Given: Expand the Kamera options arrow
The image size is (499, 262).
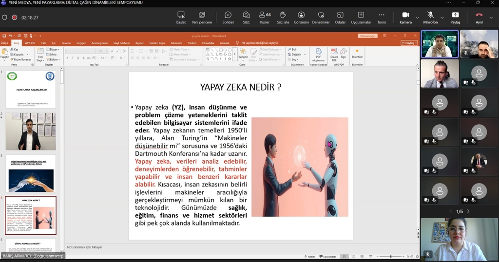Looking at the screenshot, I should click(x=417, y=18).
